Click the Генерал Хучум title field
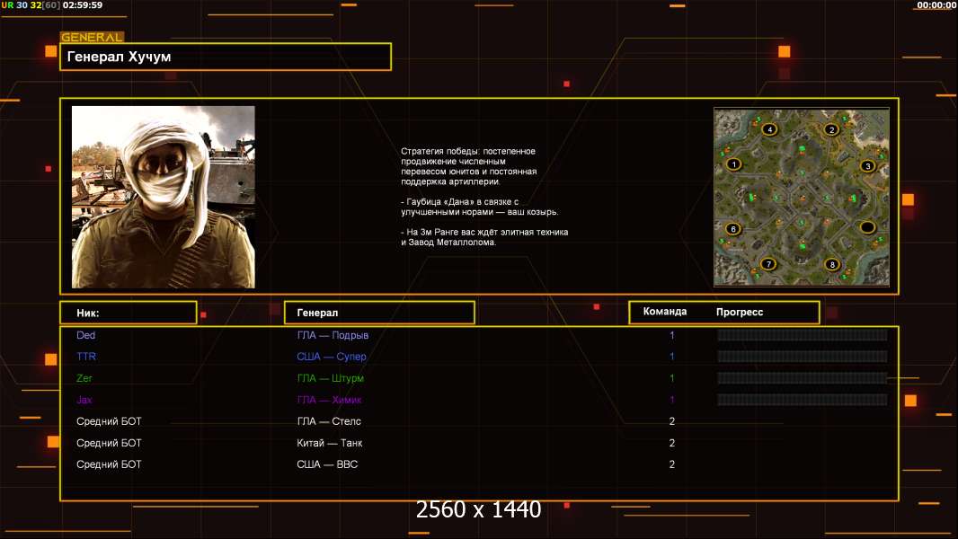Screen dimensions: 958x539 click(x=226, y=57)
